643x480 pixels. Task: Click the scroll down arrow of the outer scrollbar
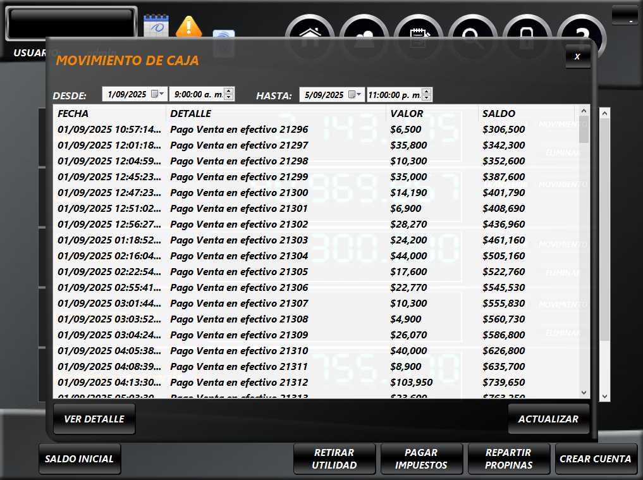[604, 395]
